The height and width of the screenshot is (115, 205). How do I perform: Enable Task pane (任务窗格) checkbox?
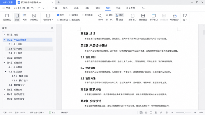pyautogui.click(x=70, y=20)
